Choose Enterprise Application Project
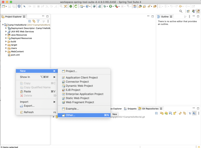201x148 pixels. pyautogui.click(x=84, y=94)
